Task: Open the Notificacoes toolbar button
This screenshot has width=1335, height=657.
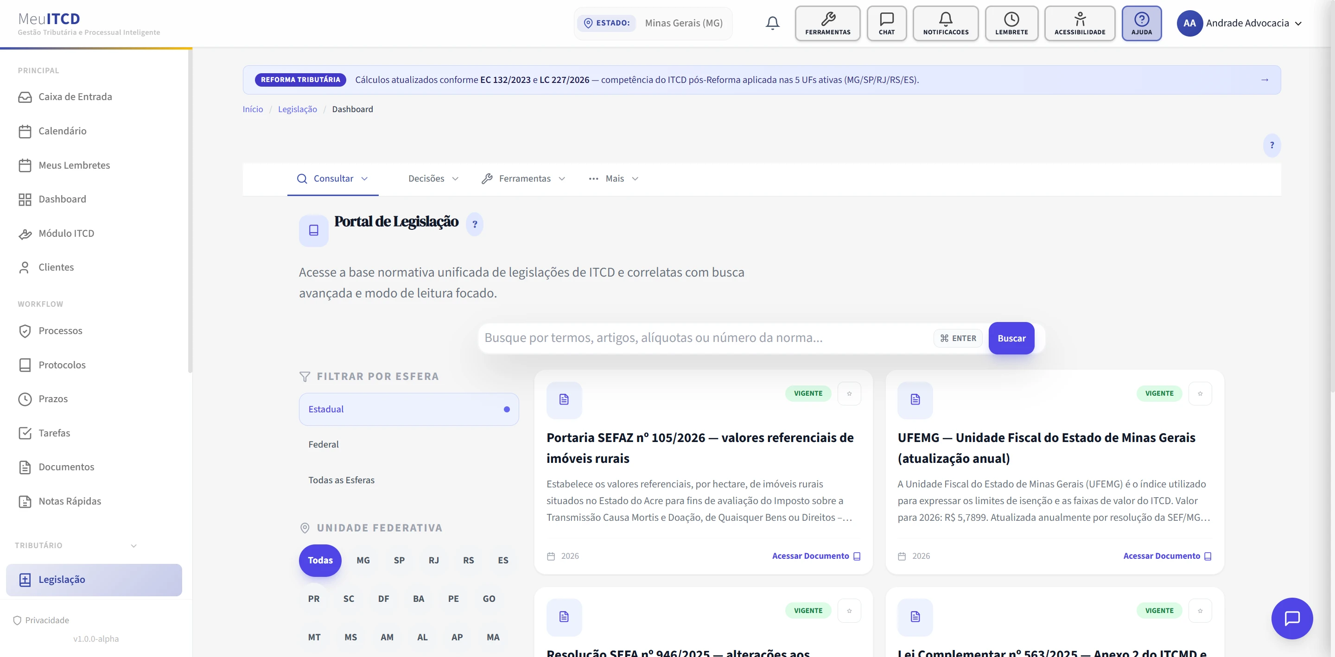Action: tap(945, 23)
